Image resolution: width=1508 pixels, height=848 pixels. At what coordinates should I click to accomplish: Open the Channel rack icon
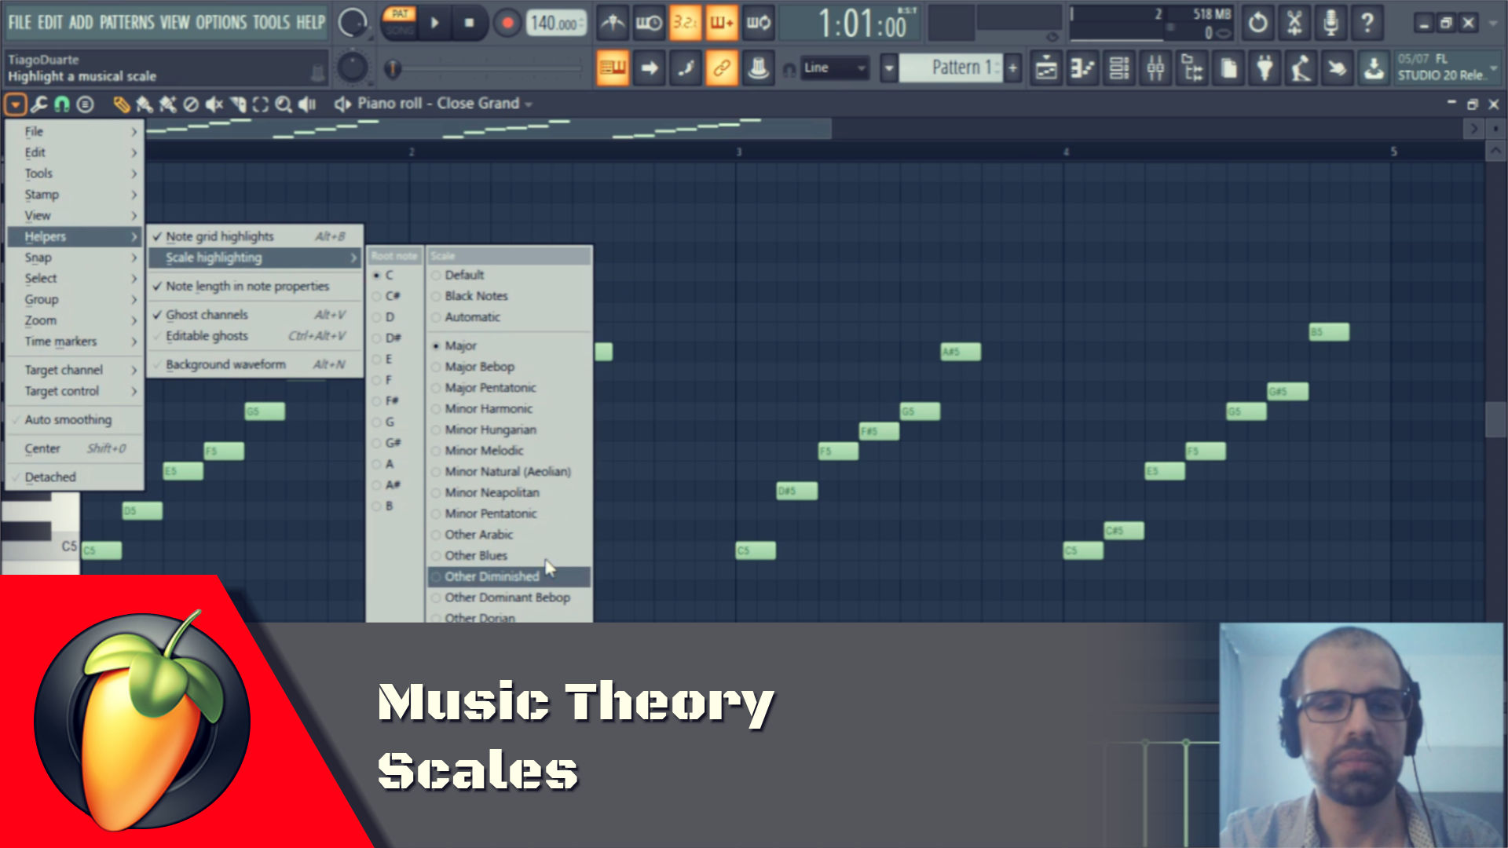[1118, 69]
